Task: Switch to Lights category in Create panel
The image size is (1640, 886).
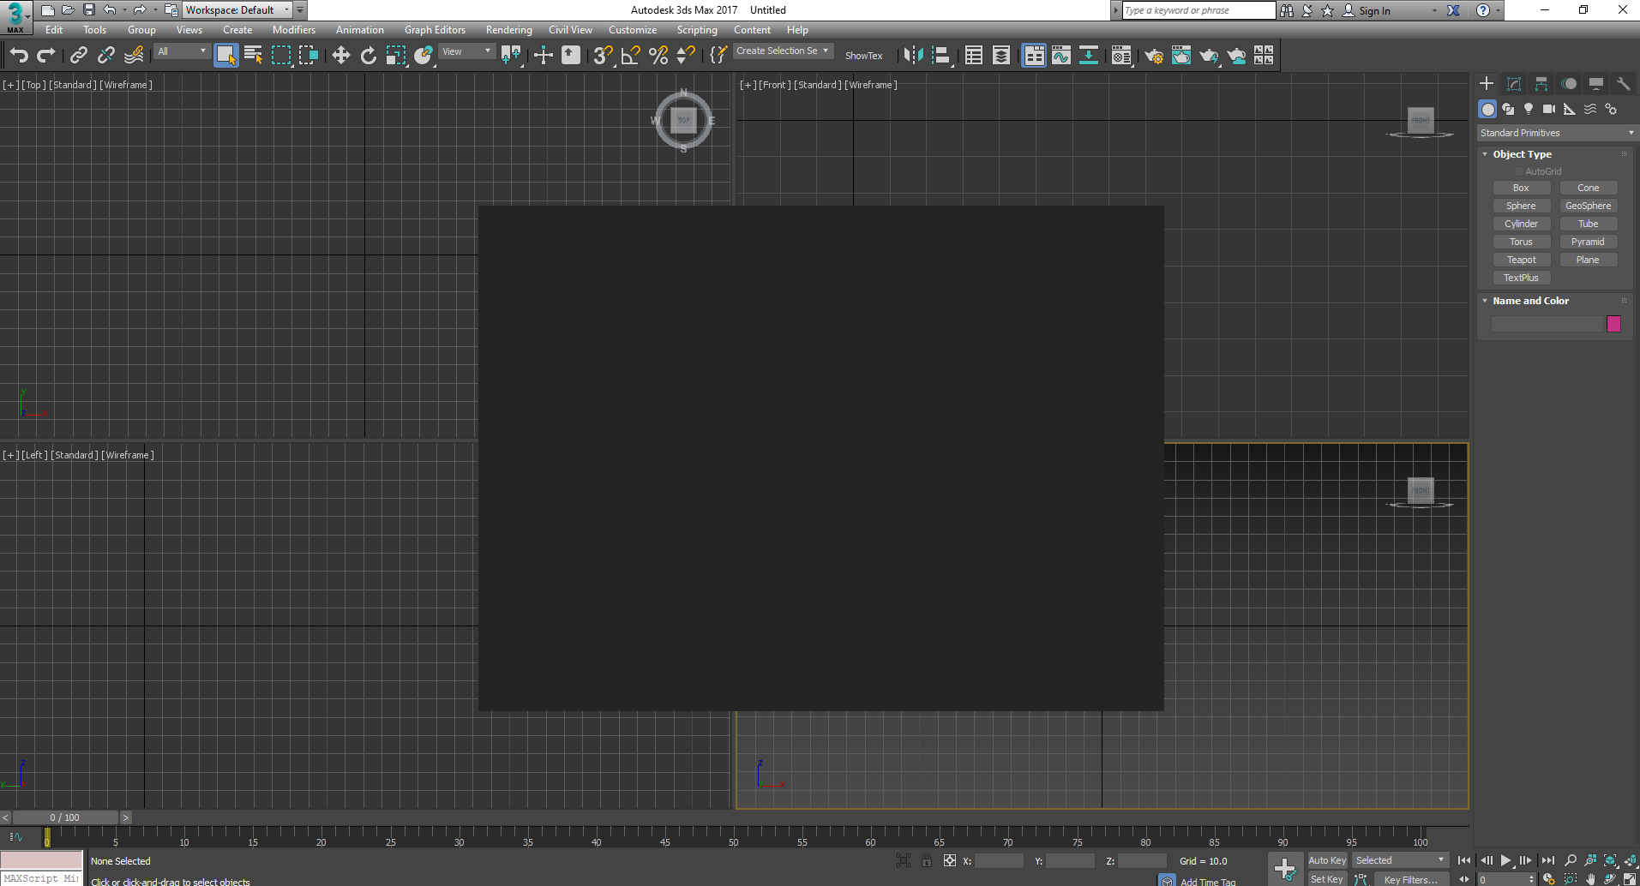Action: [x=1529, y=109]
